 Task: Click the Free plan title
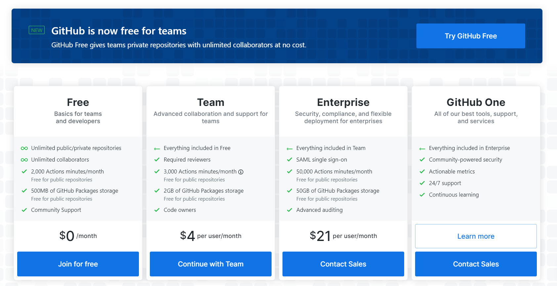click(78, 102)
